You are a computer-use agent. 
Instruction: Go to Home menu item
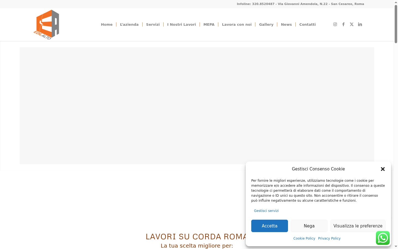[x=107, y=24]
